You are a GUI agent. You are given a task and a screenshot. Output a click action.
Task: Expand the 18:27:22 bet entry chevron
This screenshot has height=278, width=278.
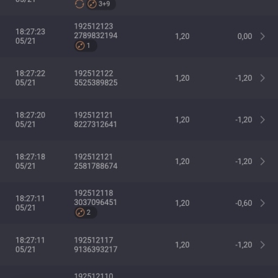click(263, 78)
